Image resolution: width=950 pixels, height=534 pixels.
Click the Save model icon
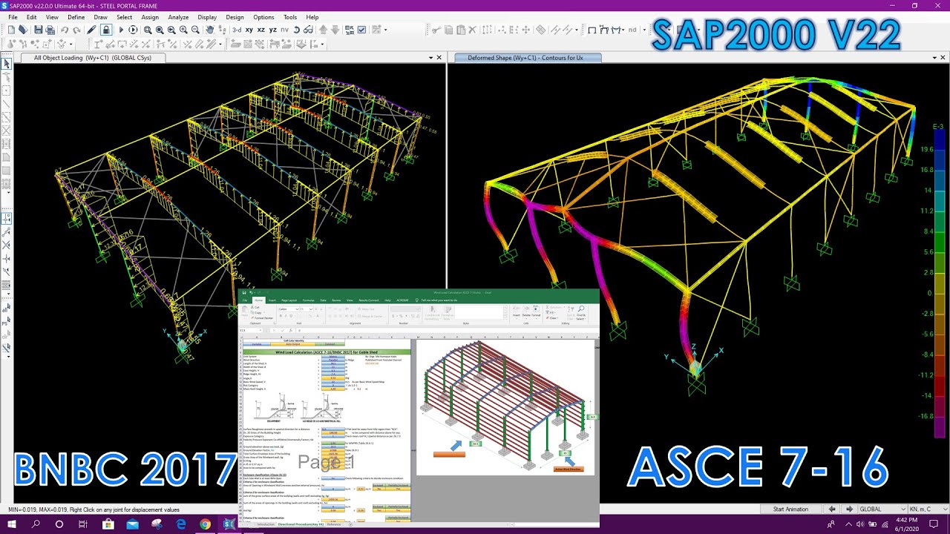point(37,30)
